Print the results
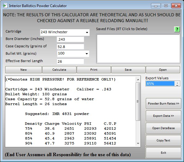This screenshot has height=162, width=184. [x=94, y=70]
